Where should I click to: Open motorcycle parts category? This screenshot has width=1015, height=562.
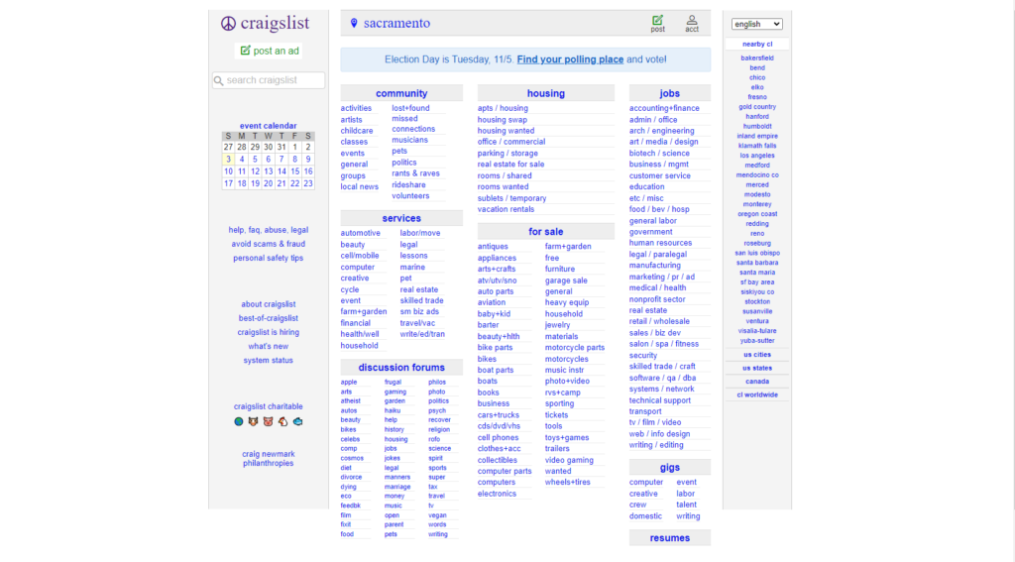[x=574, y=348]
